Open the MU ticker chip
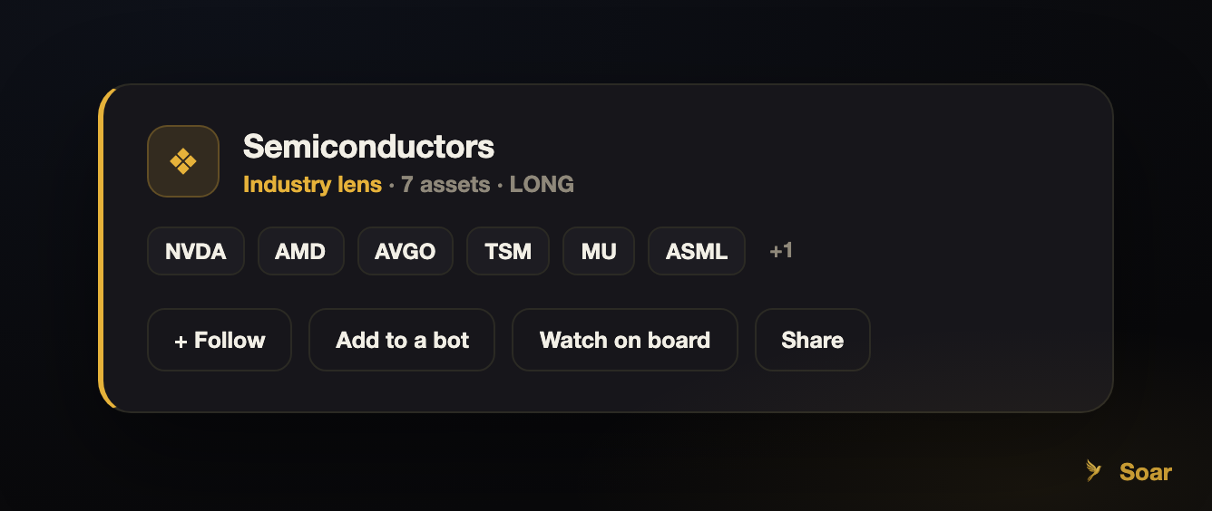Viewport: 1212px width, 511px height. point(599,251)
